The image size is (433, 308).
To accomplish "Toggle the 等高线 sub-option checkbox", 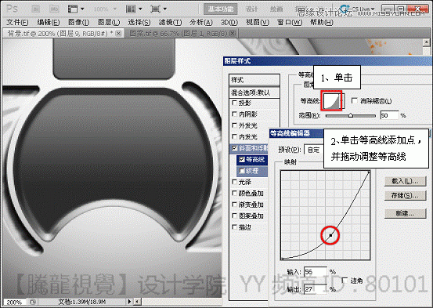I will click(242, 160).
